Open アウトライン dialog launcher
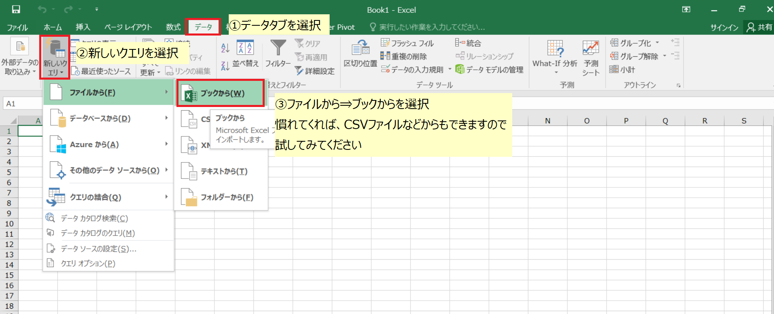 point(678,85)
